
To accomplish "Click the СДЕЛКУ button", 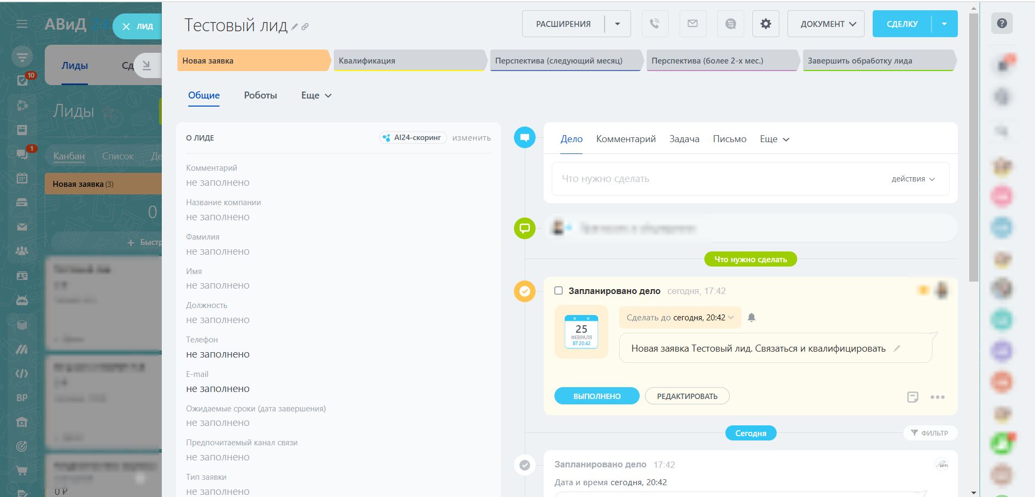I will (902, 24).
